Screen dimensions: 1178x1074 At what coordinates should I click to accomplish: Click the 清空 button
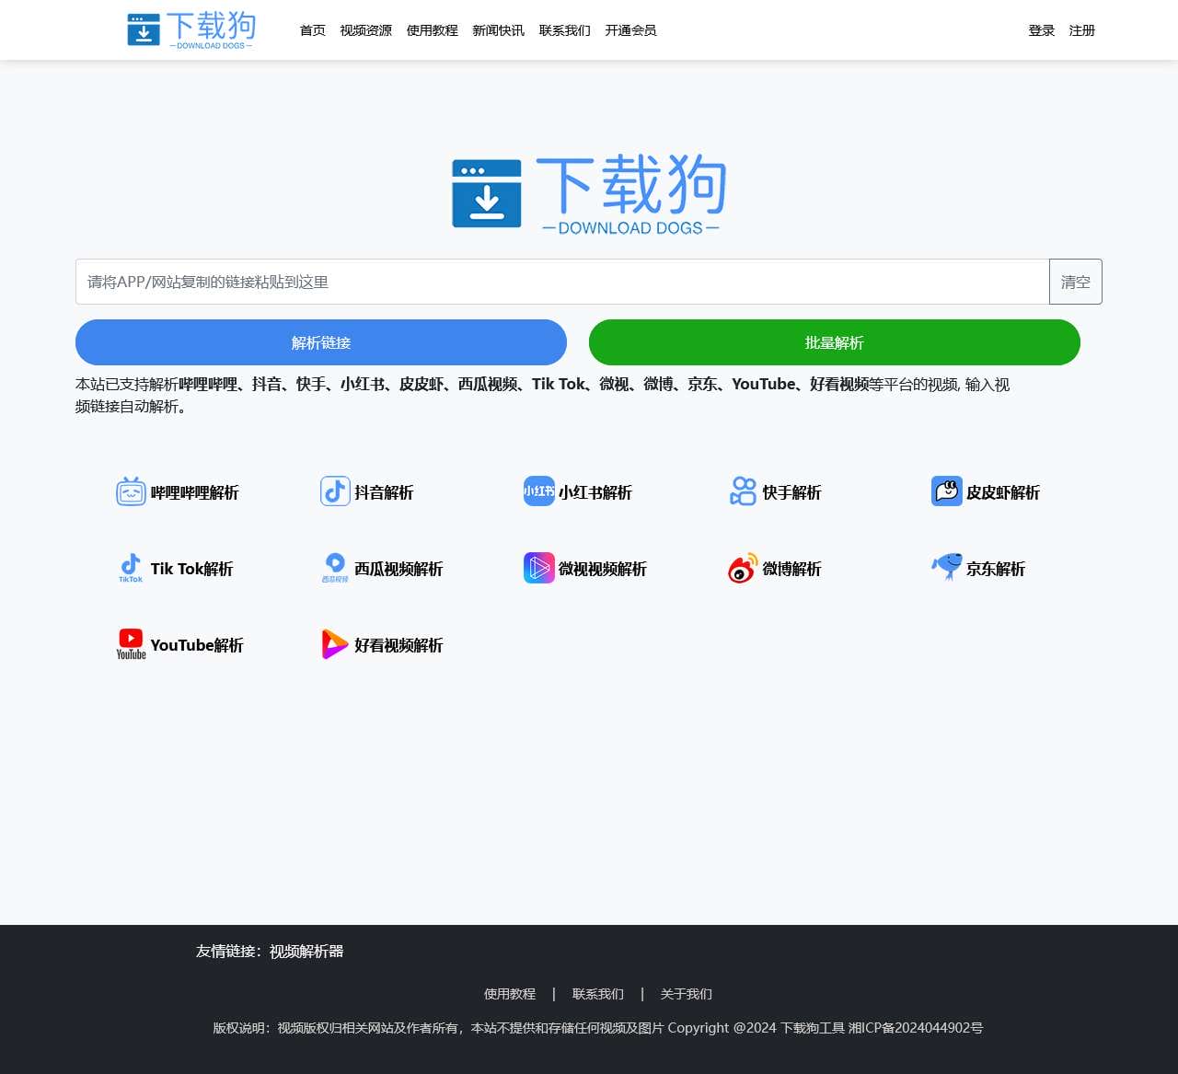1076,282
